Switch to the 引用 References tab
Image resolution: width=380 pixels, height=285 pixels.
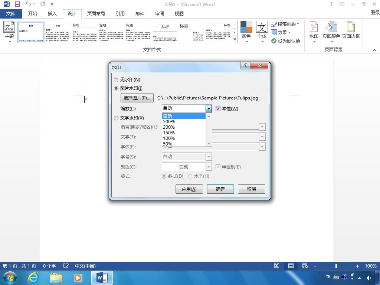pos(120,14)
